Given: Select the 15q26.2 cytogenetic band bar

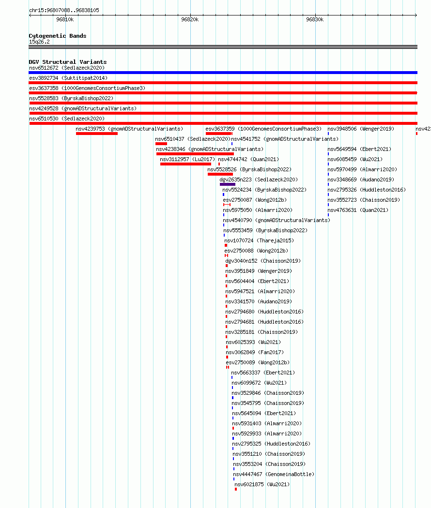Looking at the screenshot, I should 223,47.
